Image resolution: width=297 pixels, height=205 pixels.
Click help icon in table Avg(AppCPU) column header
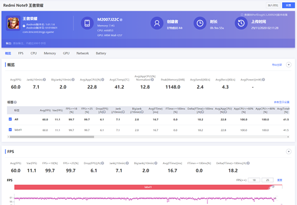(226, 112)
